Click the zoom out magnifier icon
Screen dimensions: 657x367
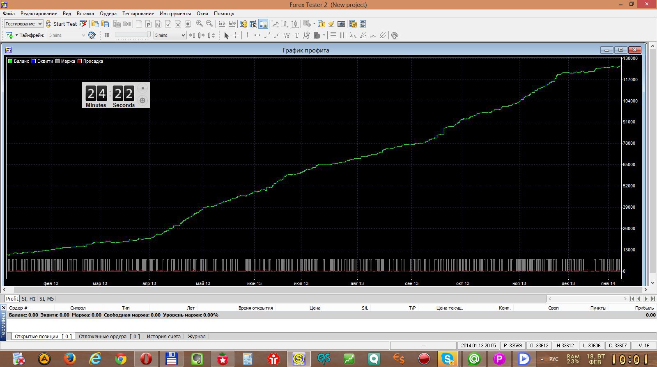[x=209, y=24]
